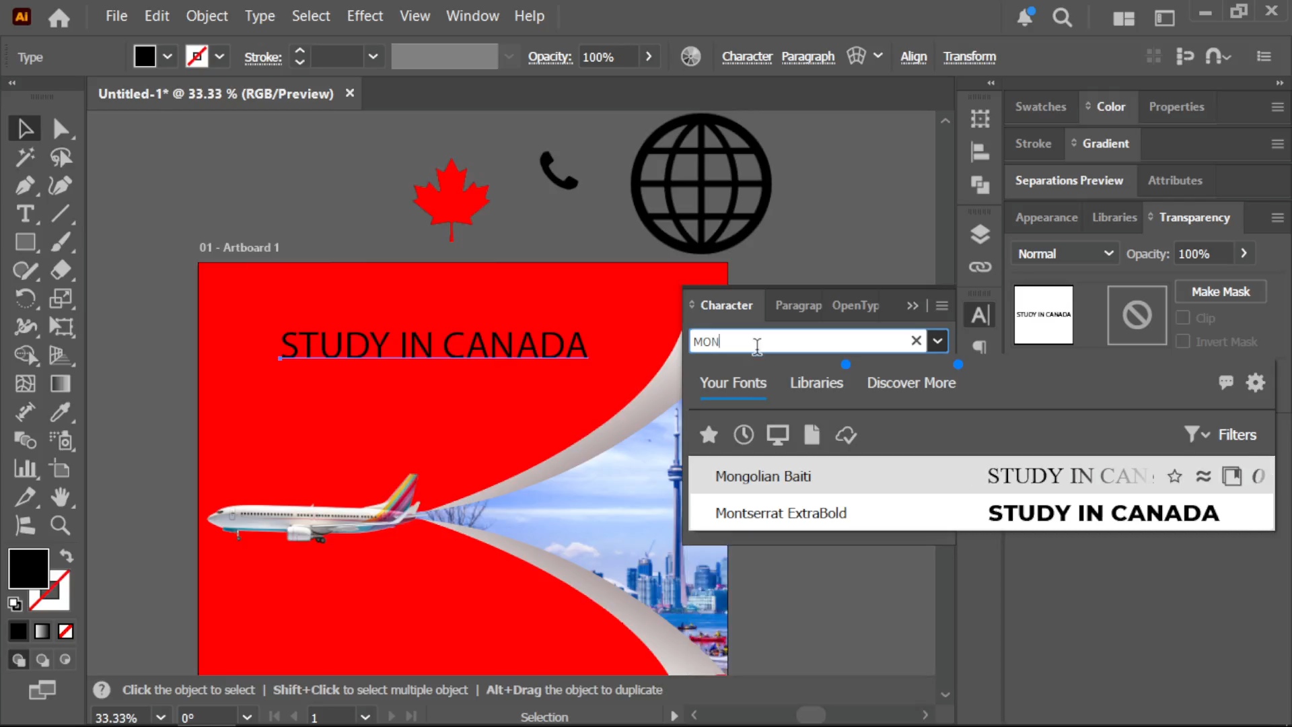Viewport: 1292px width, 727px height.
Task: Open the Effect menu
Action: (365, 16)
